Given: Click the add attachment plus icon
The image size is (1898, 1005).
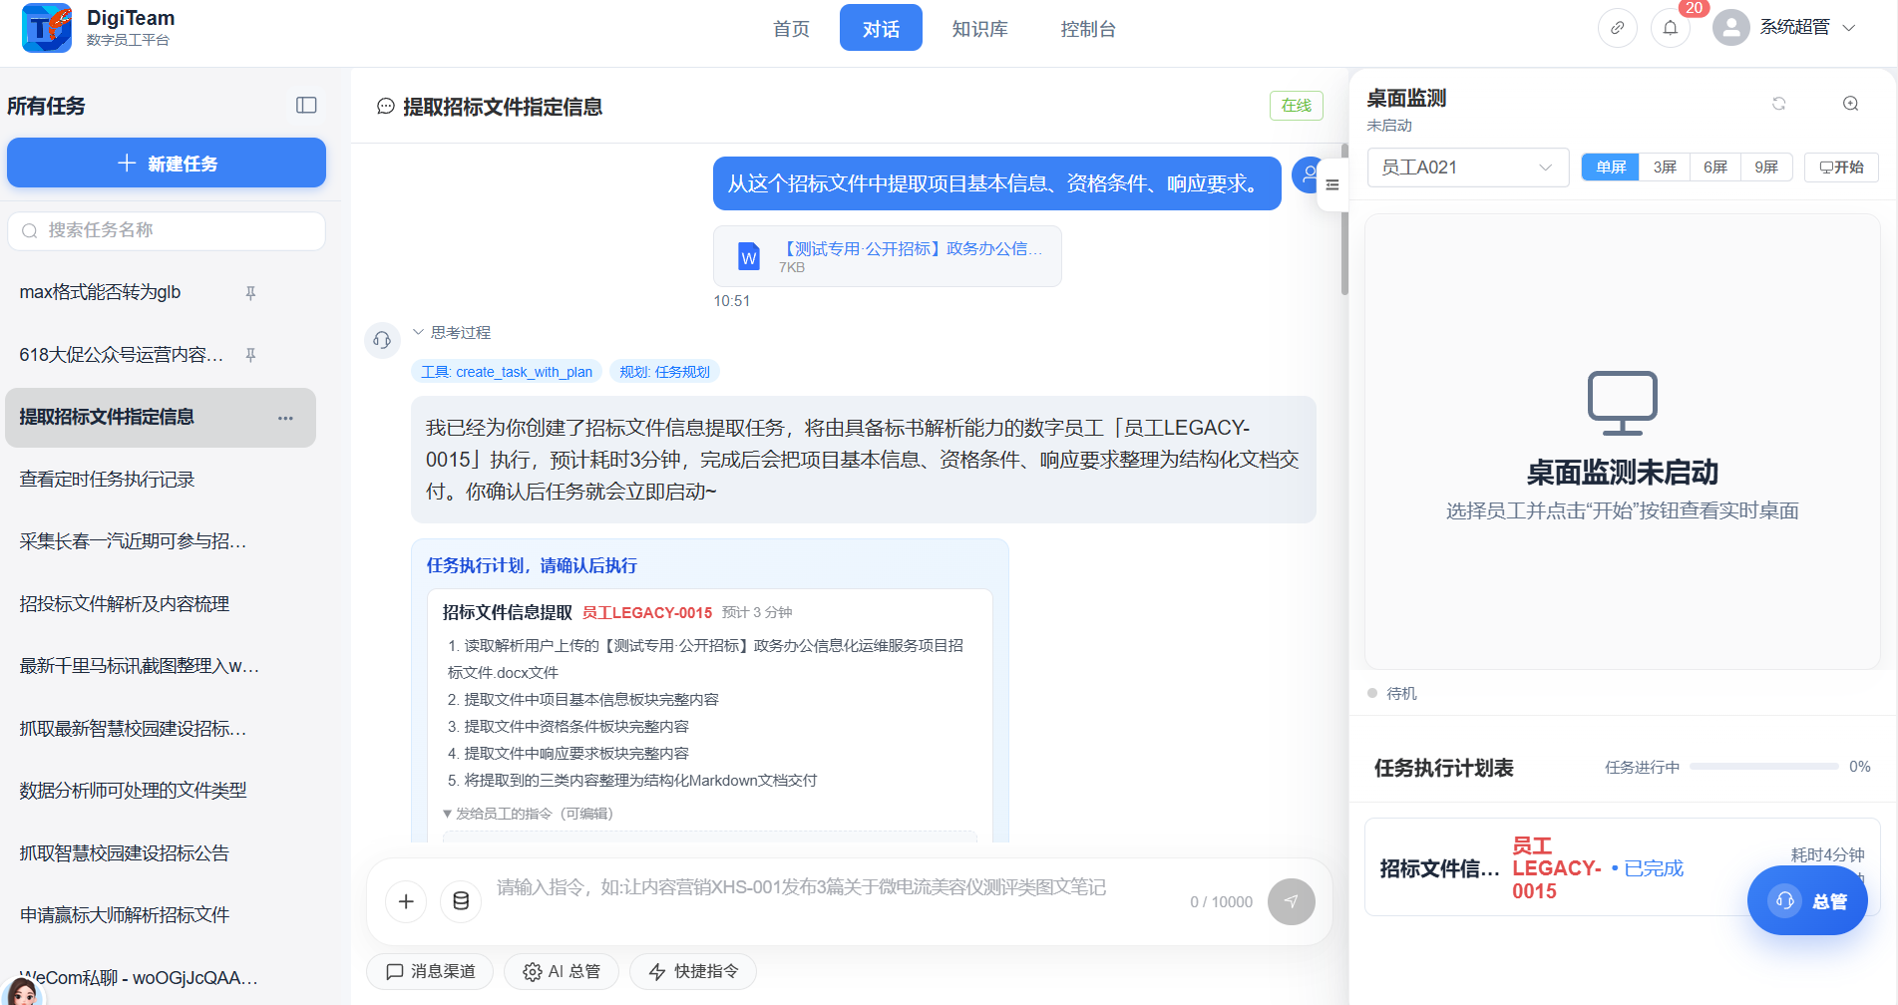Looking at the screenshot, I should pyautogui.click(x=406, y=901).
